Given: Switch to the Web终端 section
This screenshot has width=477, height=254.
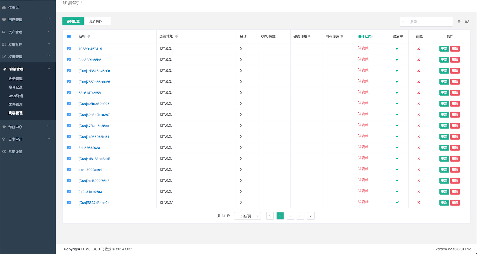Looking at the screenshot, I should click(x=15, y=96).
